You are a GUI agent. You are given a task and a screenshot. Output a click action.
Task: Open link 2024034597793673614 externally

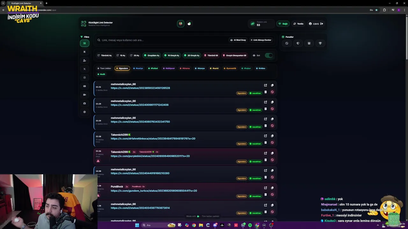click(x=266, y=205)
